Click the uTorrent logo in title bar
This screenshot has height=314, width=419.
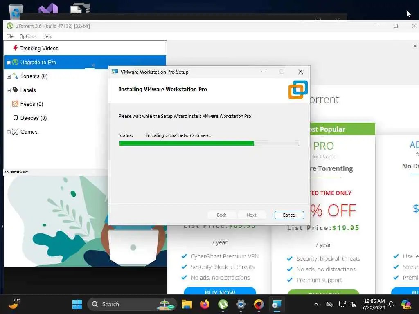pyautogui.click(x=10, y=26)
